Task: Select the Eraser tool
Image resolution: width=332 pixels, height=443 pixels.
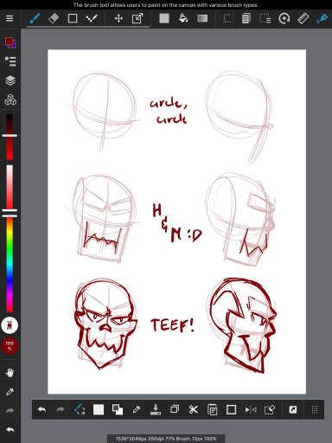Action: (54, 19)
